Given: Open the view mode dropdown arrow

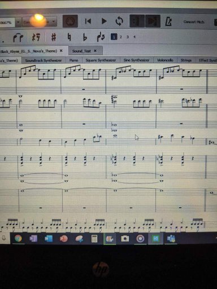Looking at the screenshot, I should [x=54, y=22].
